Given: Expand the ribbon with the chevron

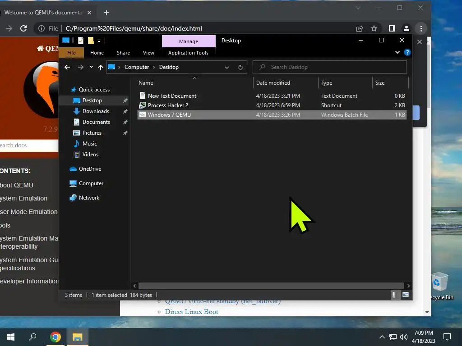Looking at the screenshot, I should (x=397, y=52).
